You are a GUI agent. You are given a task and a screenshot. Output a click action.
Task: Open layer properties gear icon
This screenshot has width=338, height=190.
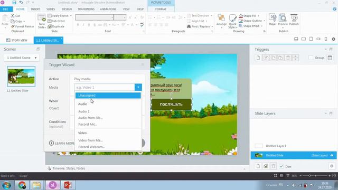tap(332, 166)
